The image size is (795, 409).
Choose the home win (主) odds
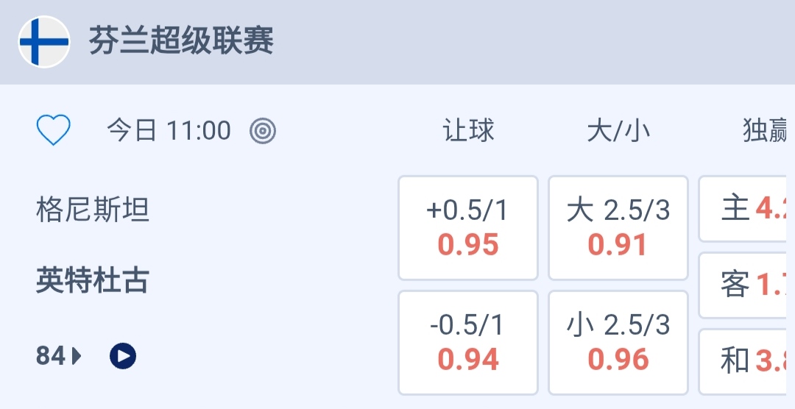[746, 209]
